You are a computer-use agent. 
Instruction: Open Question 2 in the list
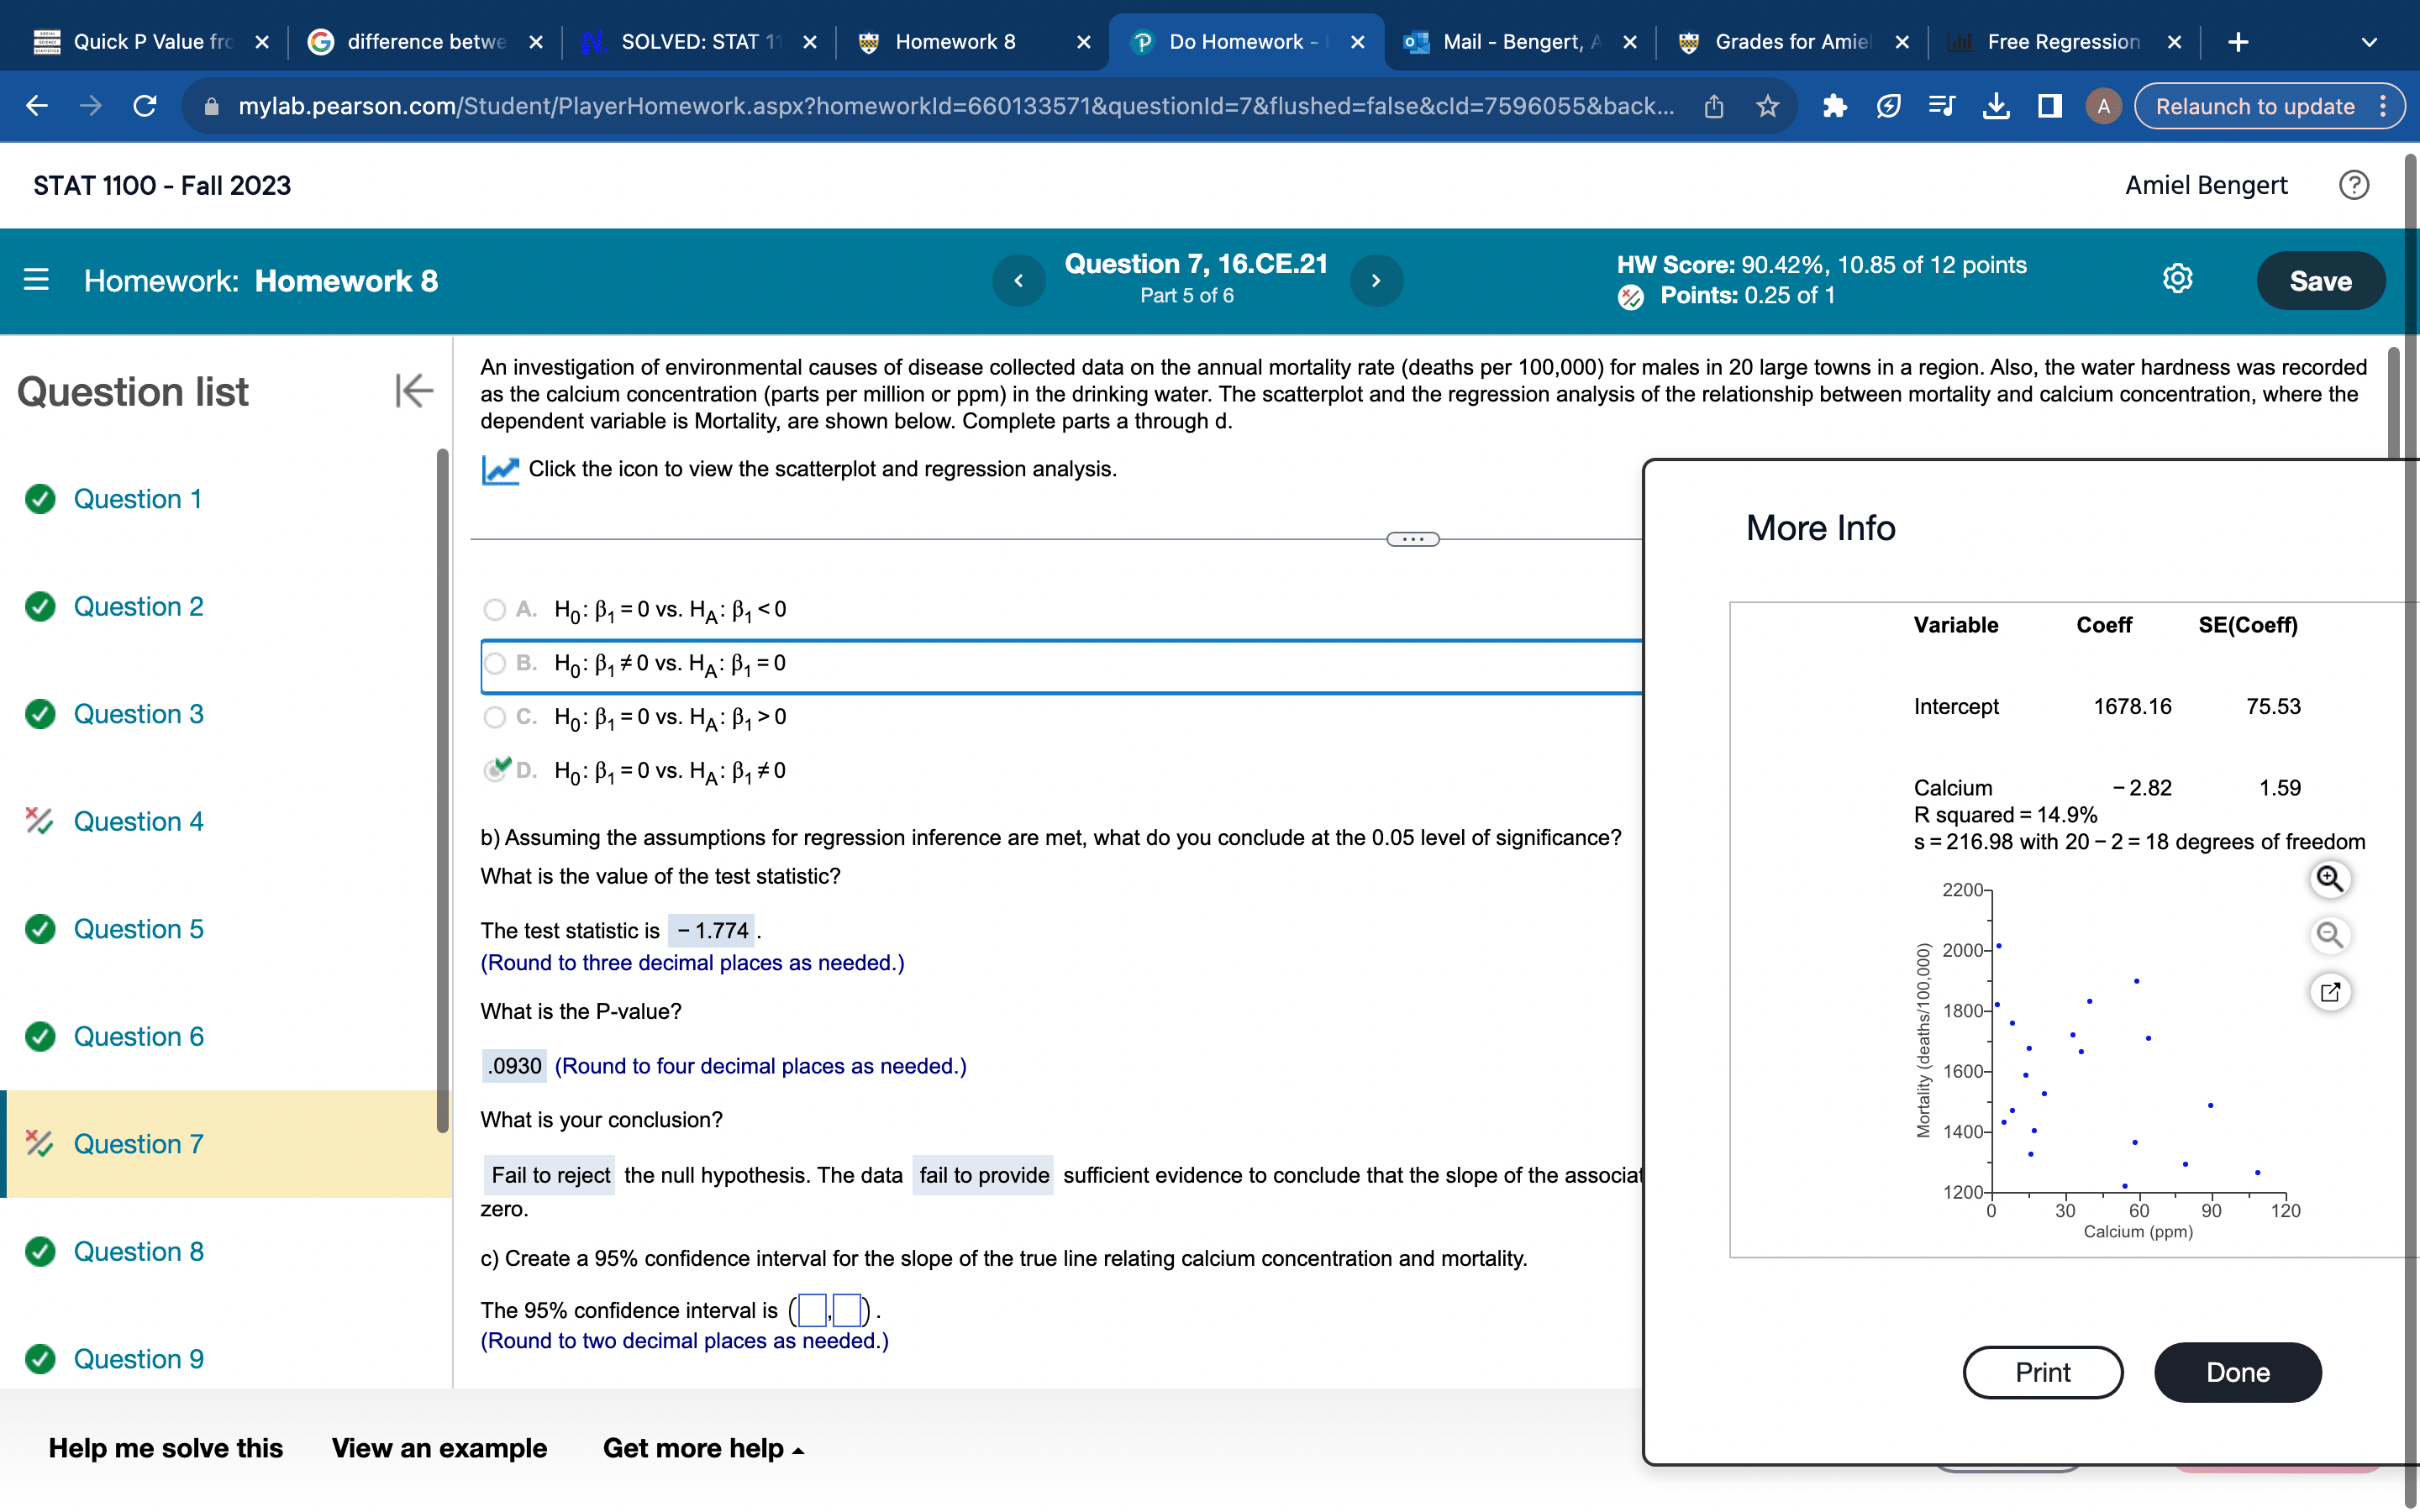(x=138, y=606)
